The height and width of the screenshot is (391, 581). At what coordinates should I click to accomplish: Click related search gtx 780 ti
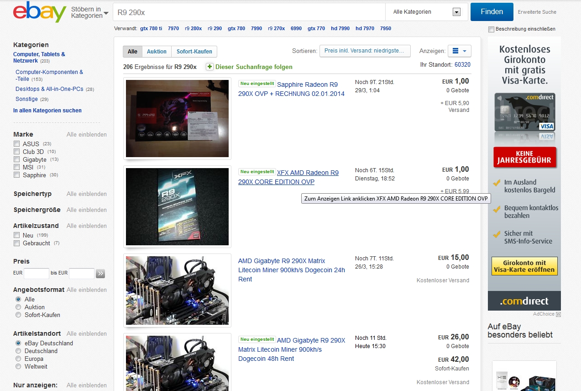151,28
